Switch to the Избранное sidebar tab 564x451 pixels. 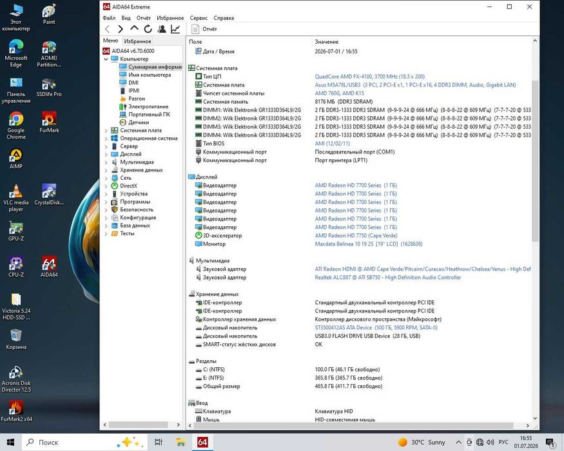click(x=138, y=41)
